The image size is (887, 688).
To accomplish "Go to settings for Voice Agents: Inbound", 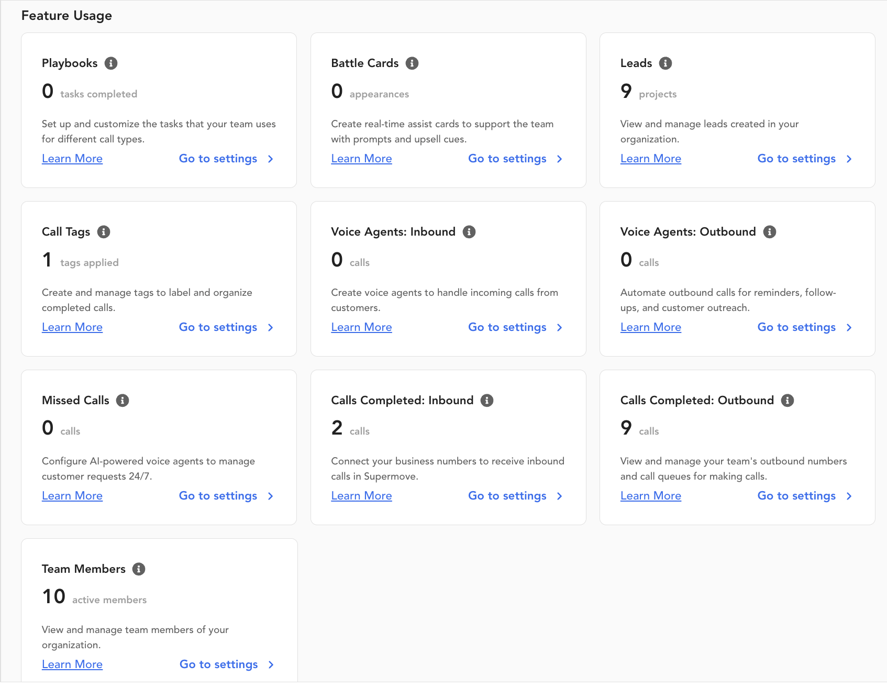I will click(x=507, y=327).
